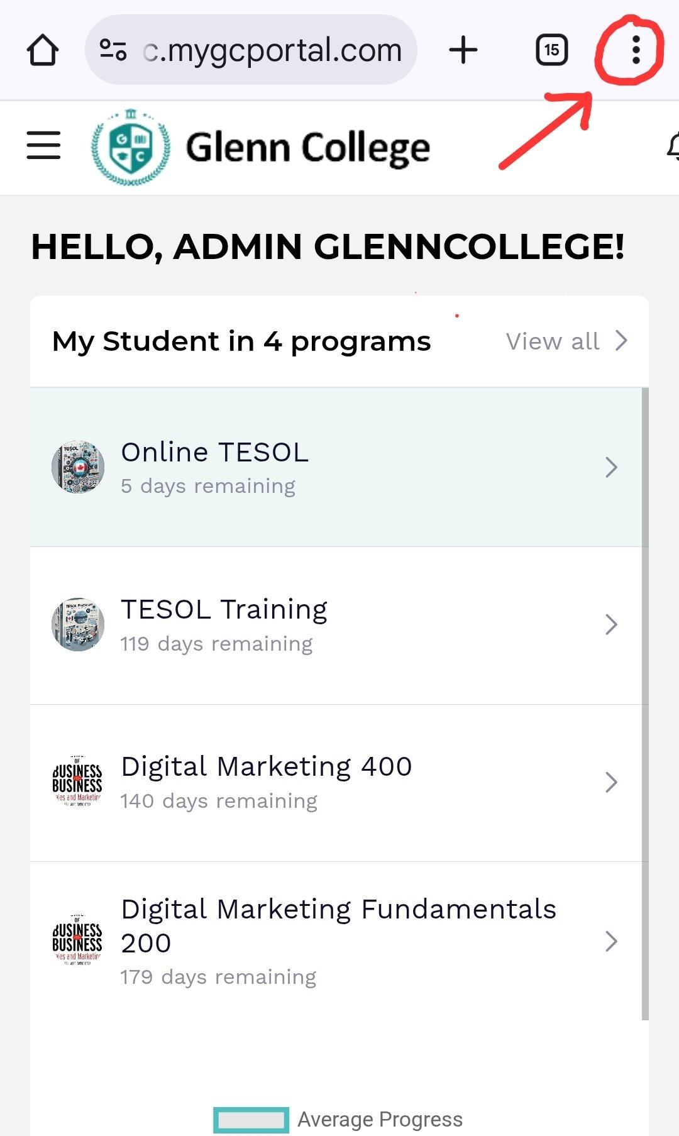Open the notifications bell

point(673,147)
